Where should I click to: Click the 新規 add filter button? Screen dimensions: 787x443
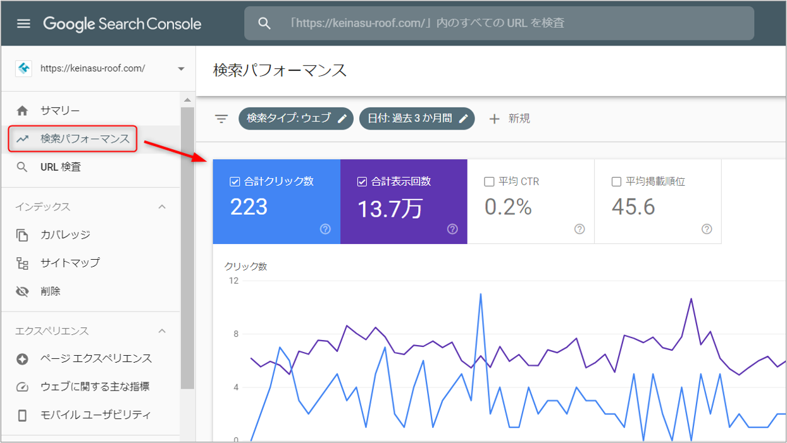(x=509, y=118)
